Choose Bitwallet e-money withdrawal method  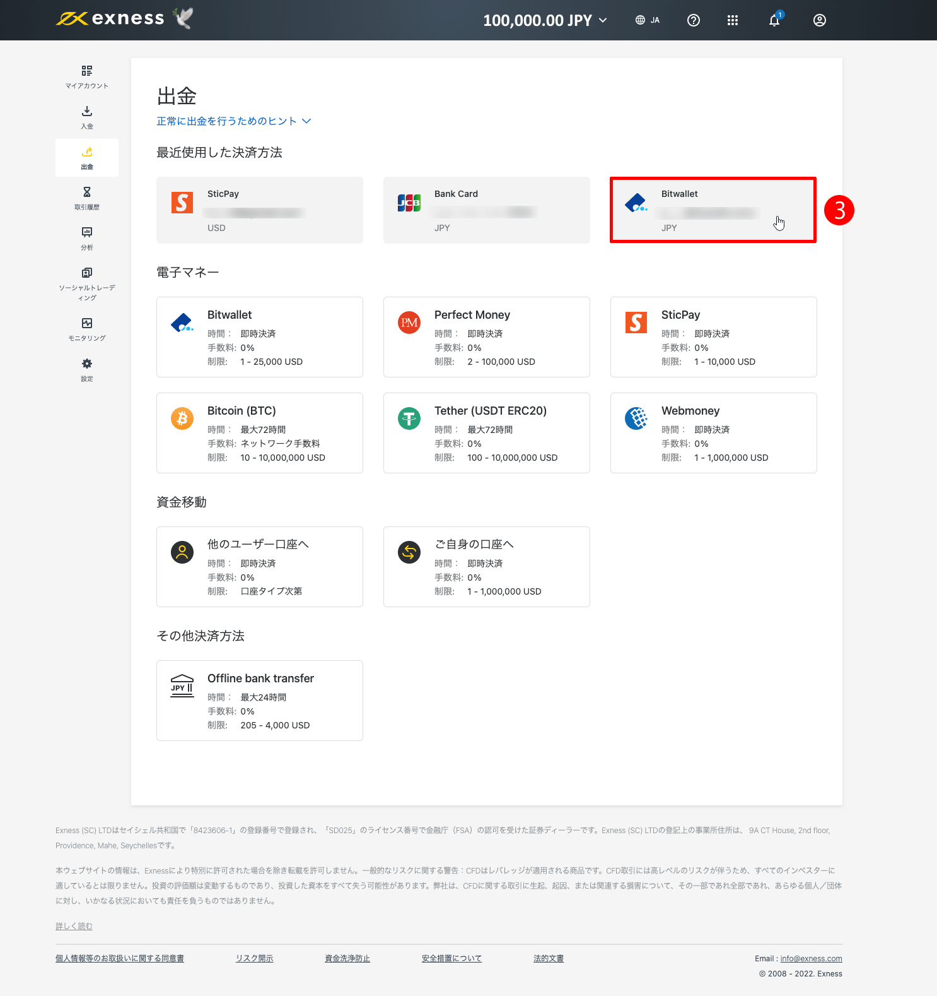point(260,337)
